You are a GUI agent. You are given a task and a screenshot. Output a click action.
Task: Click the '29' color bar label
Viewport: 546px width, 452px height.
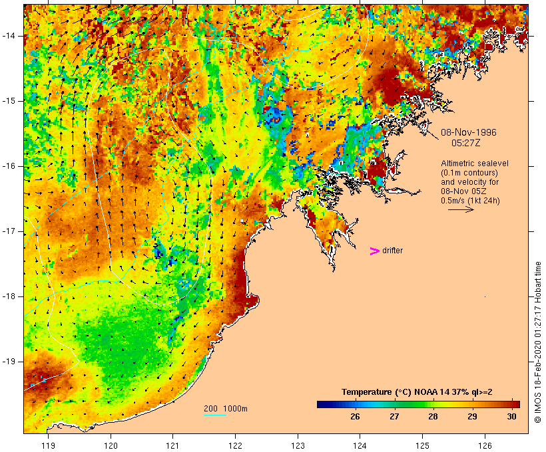[472, 416]
